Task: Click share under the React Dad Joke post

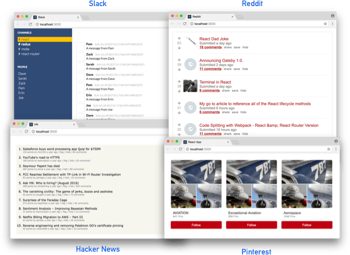Action: pyautogui.click(x=228, y=47)
